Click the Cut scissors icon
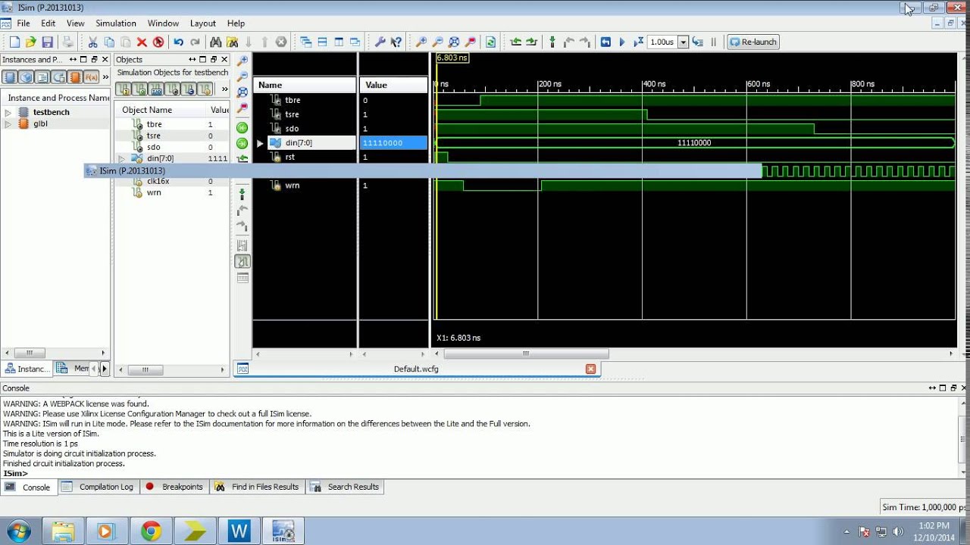 pyautogui.click(x=92, y=42)
